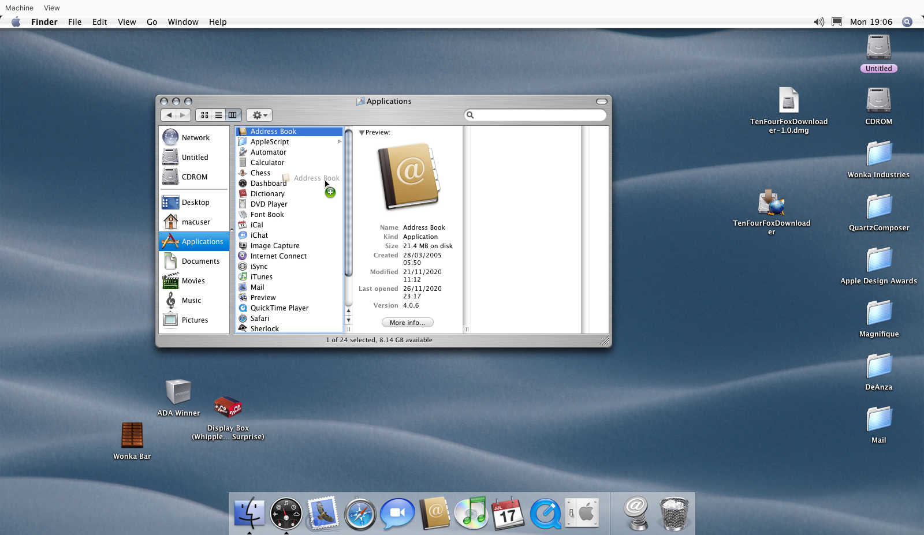Image resolution: width=924 pixels, height=535 pixels.
Task: Open the Go menu
Action: [x=152, y=22]
